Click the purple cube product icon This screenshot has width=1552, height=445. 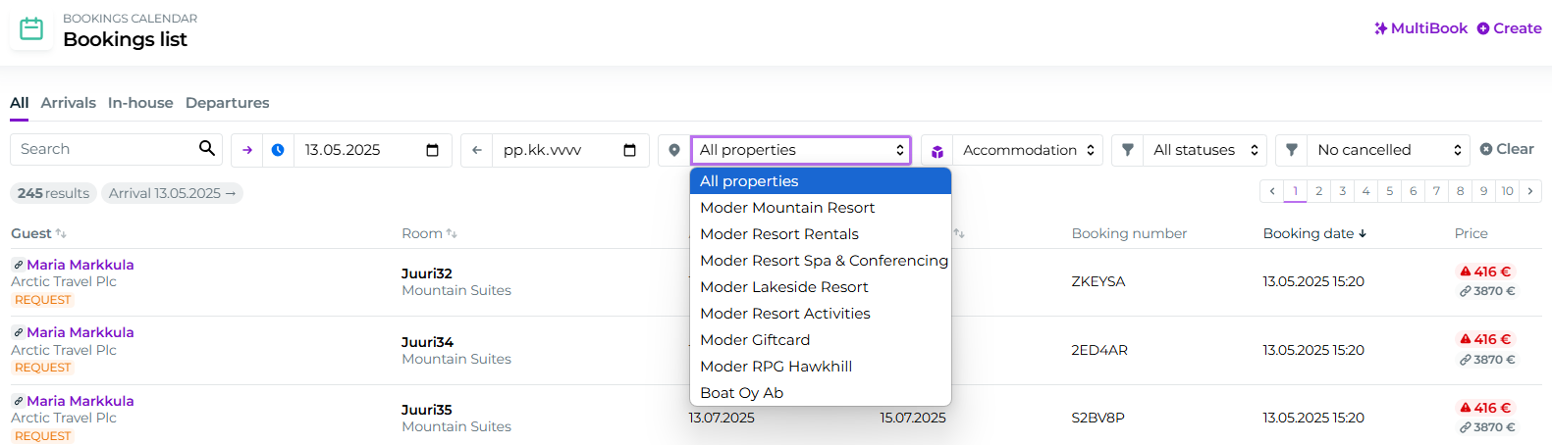(937, 151)
